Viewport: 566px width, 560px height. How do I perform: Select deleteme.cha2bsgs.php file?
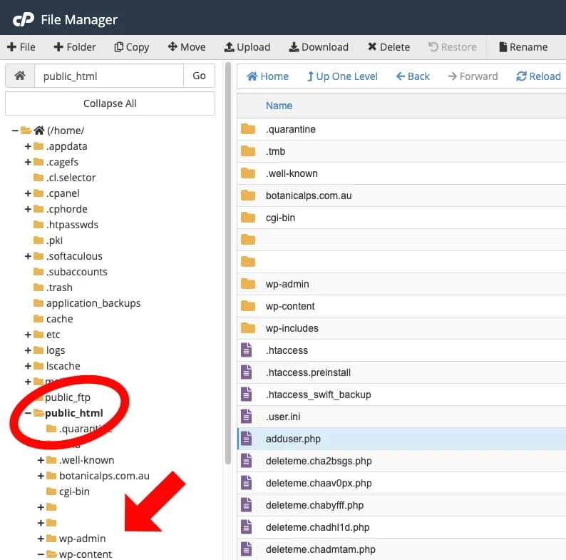coord(319,461)
